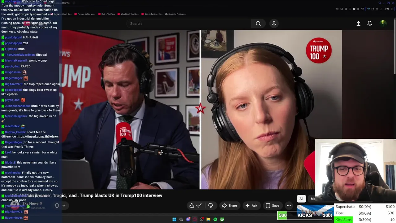Open browser downloads arrow icon

[381, 9]
